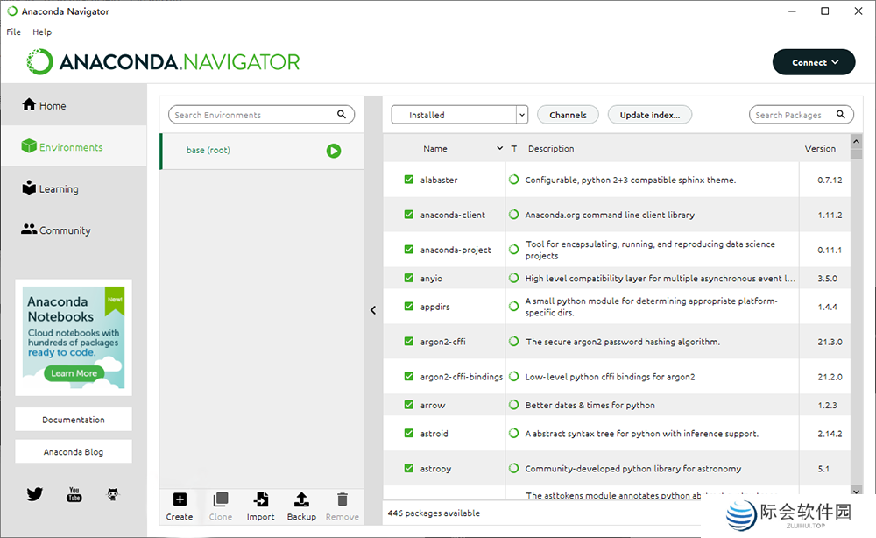The image size is (876, 538).
Task: Click the Backup environment icon
Action: point(301,500)
